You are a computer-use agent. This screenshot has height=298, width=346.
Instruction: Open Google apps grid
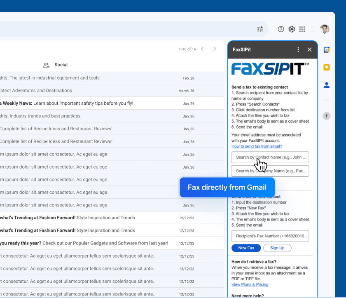[x=302, y=29]
